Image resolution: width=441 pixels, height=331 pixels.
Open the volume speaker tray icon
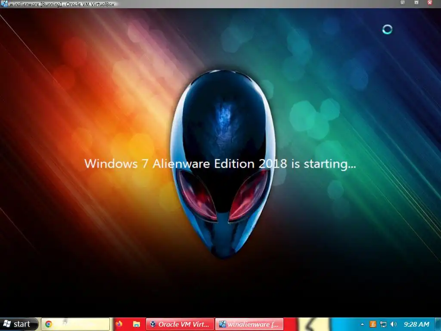coord(394,324)
